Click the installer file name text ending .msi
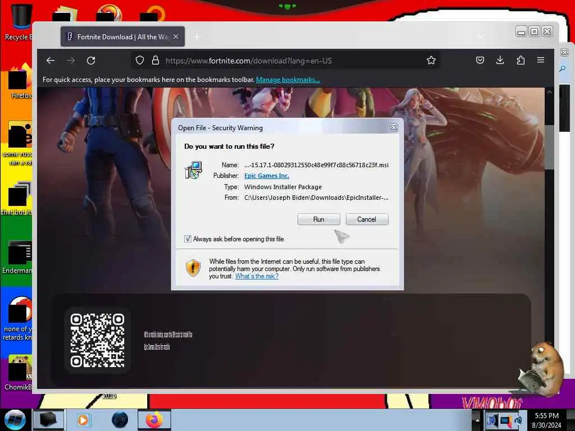The image size is (575, 431). [317, 165]
